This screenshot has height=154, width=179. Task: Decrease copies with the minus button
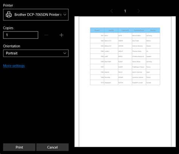(46, 35)
